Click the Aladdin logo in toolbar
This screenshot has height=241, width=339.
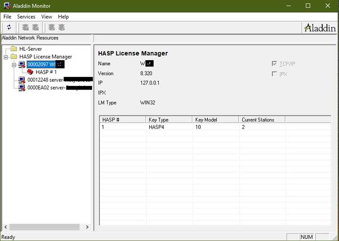[320, 28]
